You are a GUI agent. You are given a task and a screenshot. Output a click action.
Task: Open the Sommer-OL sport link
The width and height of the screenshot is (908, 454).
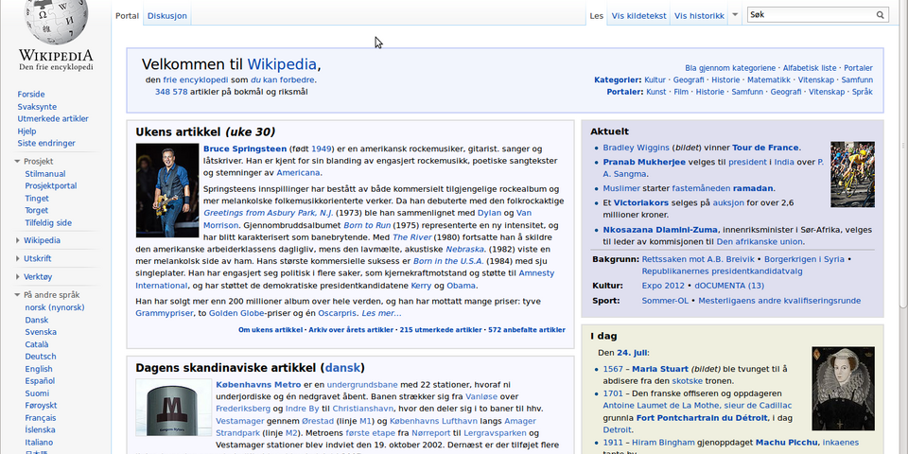coord(666,301)
